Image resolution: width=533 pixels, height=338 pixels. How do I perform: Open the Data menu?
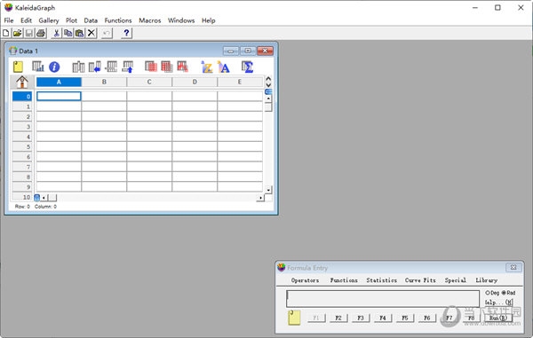click(91, 20)
